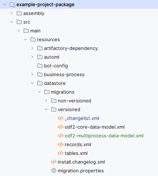This screenshot has height=176, width=158.
Task: Click the XML icon beside tables.xml
Action: point(61,153)
